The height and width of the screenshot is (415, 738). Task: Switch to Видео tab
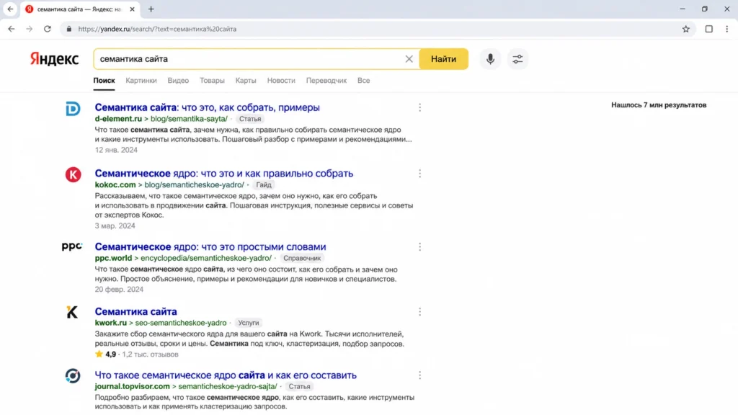click(x=178, y=81)
